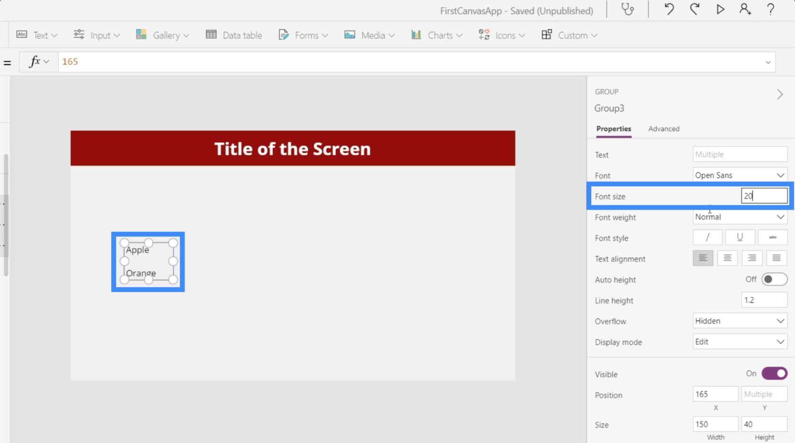Switch to the Properties tab
Image resolution: width=795 pixels, height=443 pixels.
pyautogui.click(x=613, y=129)
